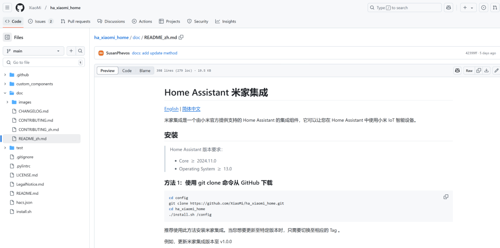Go to the doc breadcrumb link
The height and width of the screenshot is (248, 500).
coord(137,37)
